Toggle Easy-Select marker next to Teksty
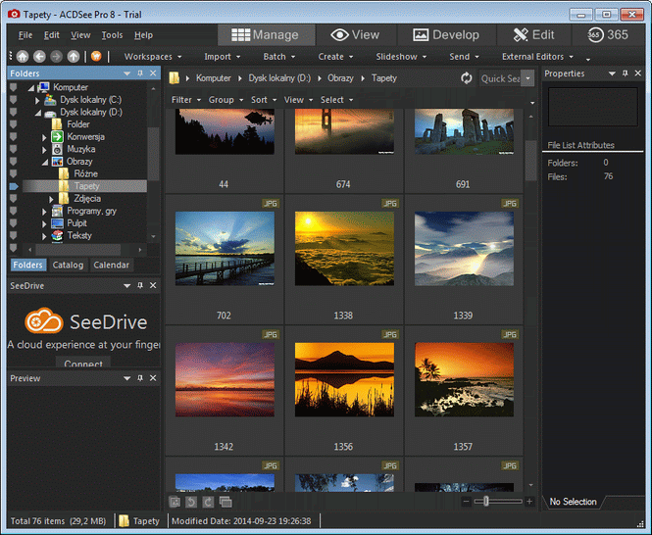The width and height of the screenshot is (652, 535). (14, 236)
